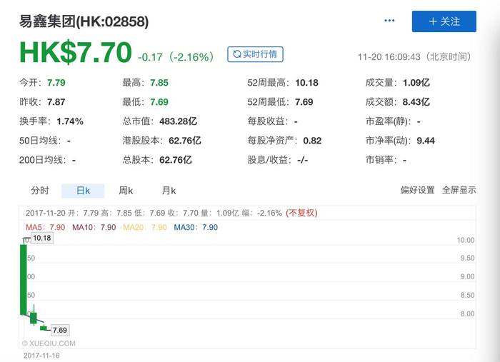Click the 成交量 value 1.09亿
The width and height of the screenshot is (500, 362).
click(416, 83)
